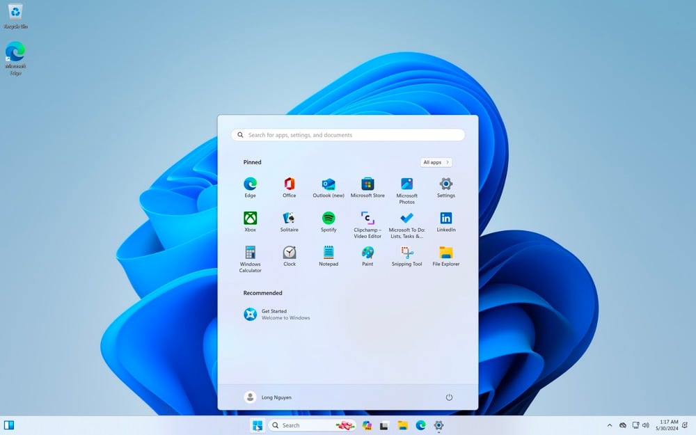
Task: Open LinkedIn from pinned apps
Action: click(x=445, y=218)
